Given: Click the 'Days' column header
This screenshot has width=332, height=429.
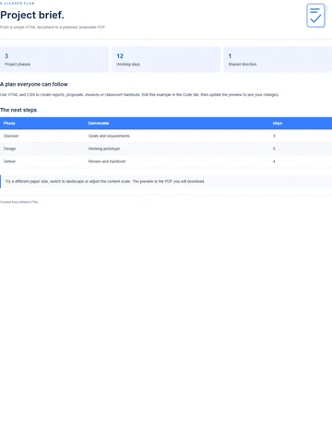Looking at the screenshot, I should pos(278,124).
